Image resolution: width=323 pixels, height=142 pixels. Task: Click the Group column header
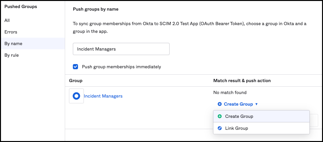pos(76,80)
